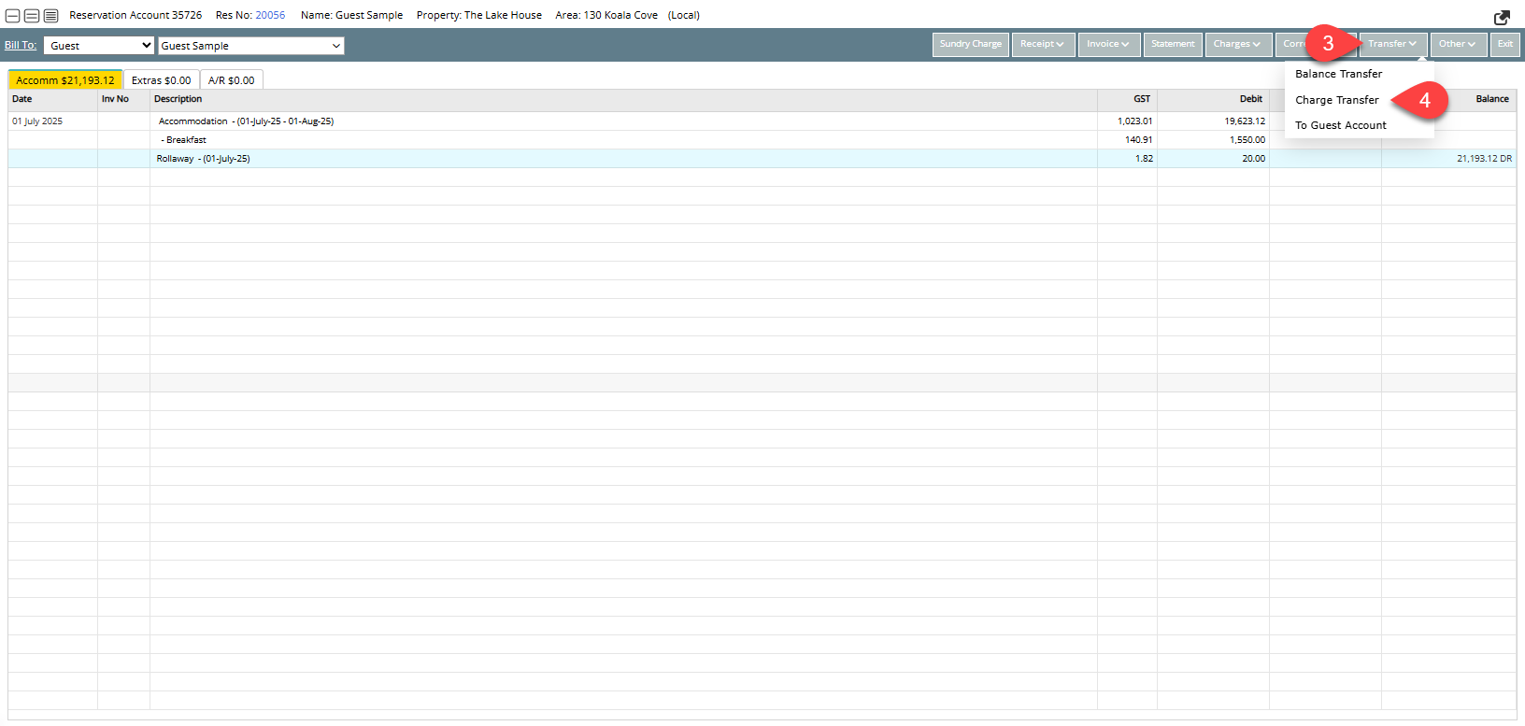Image resolution: width=1525 pixels, height=726 pixels.
Task: Select the Rollaway (01-July-25) row
Action: point(762,159)
